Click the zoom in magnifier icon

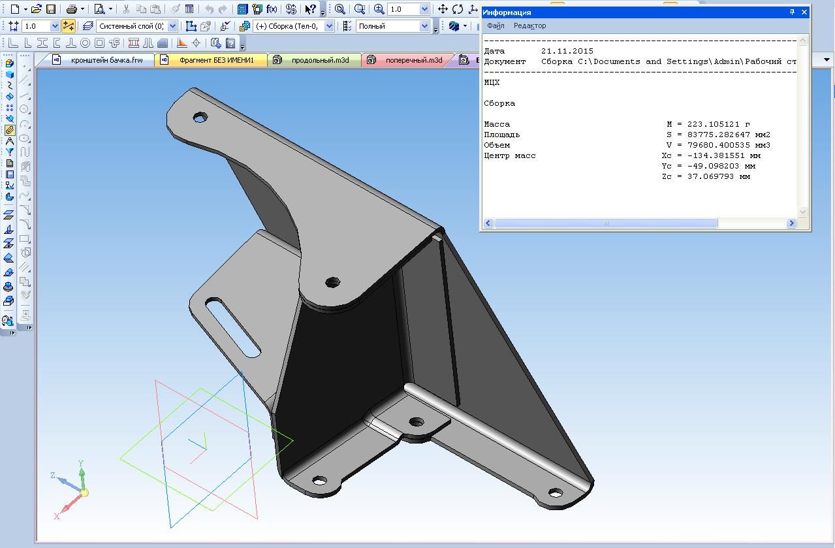point(379,9)
